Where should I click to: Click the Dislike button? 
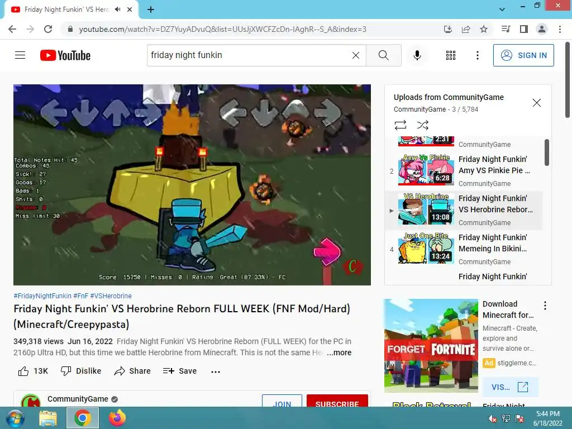(x=80, y=371)
